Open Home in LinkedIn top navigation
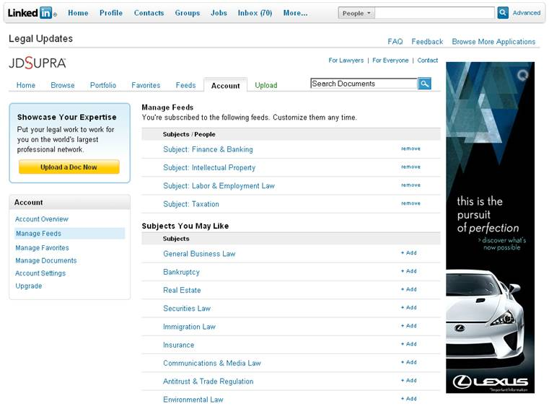The width and height of the screenshot is (549, 406). pyautogui.click(x=78, y=13)
